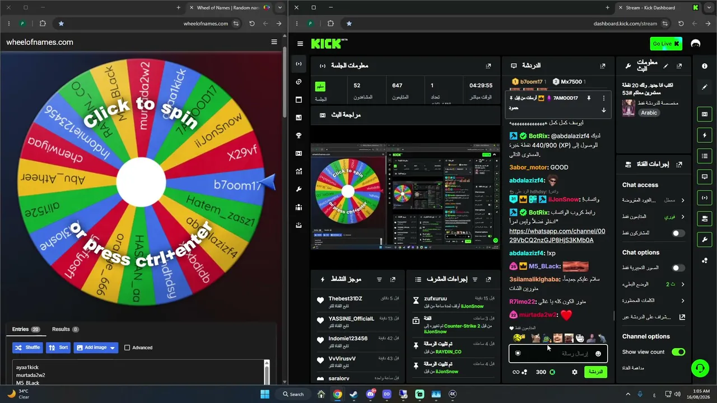Open the Kick sidebar hamburger menu

pos(300,44)
